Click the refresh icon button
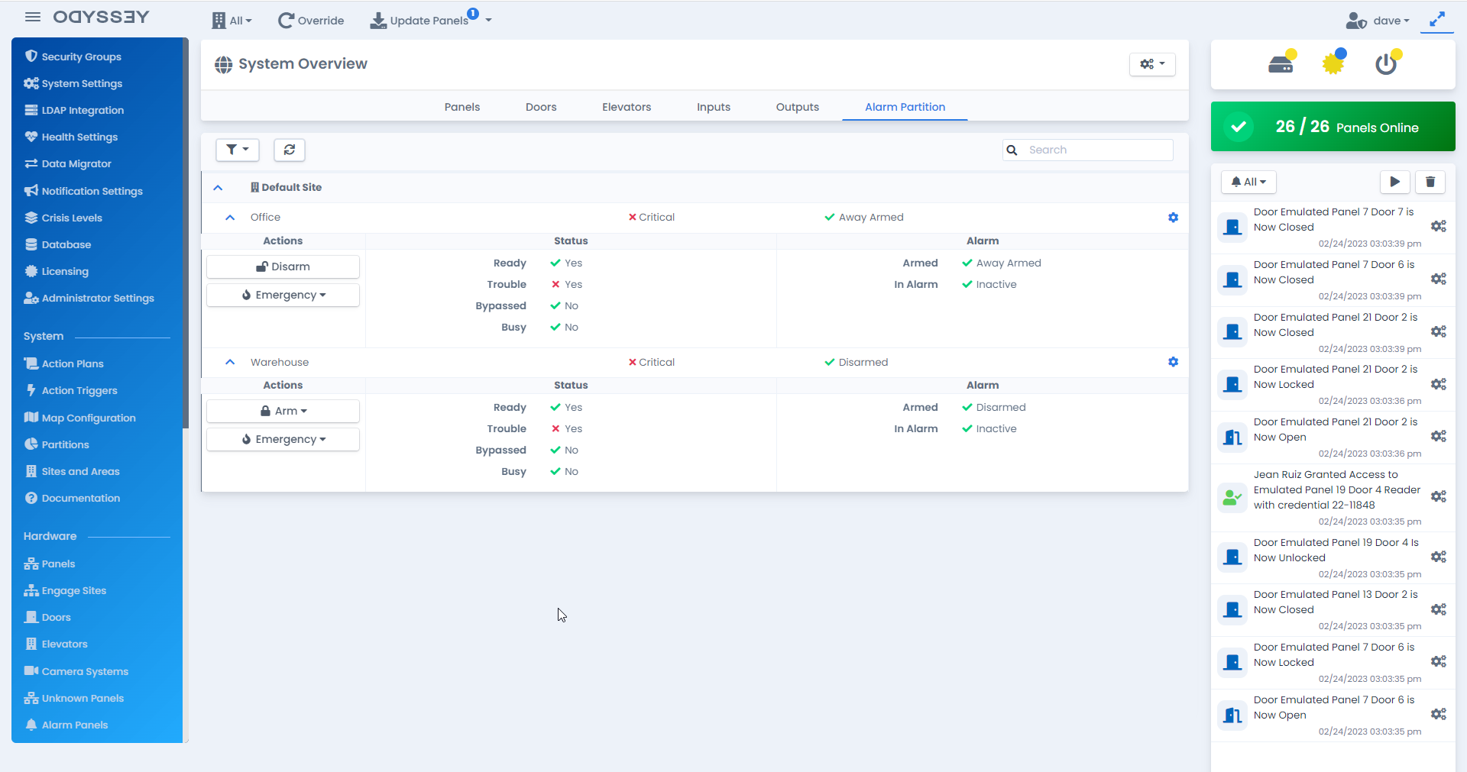Image resolution: width=1467 pixels, height=772 pixels. click(290, 150)
